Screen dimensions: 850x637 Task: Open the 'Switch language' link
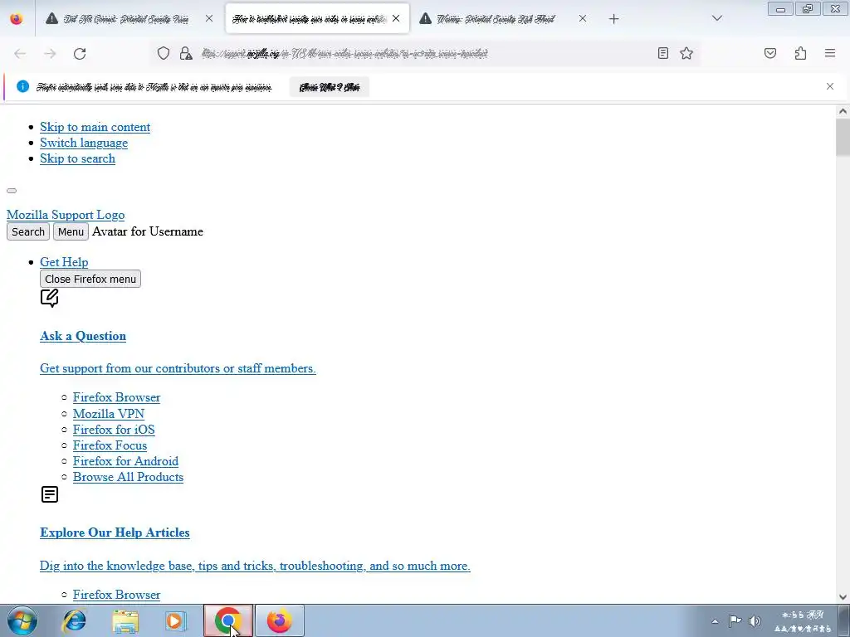click(84, 143)
